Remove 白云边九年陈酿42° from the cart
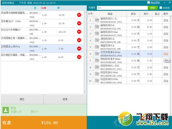172x129 pixels. (79, 32)
